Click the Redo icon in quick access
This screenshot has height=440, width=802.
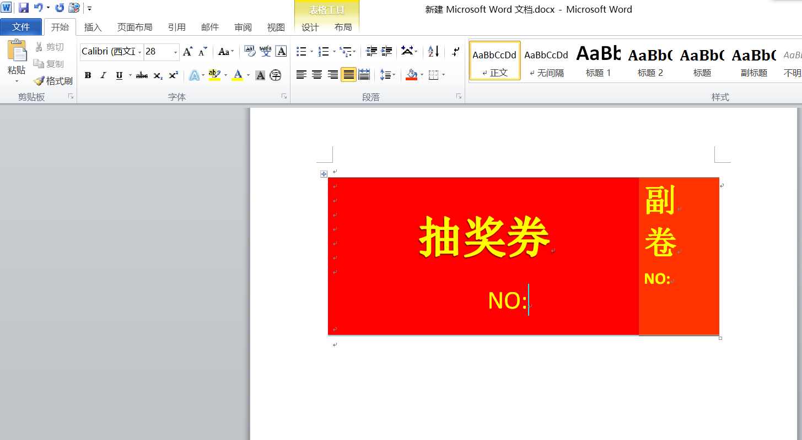[x=60, y=8]
